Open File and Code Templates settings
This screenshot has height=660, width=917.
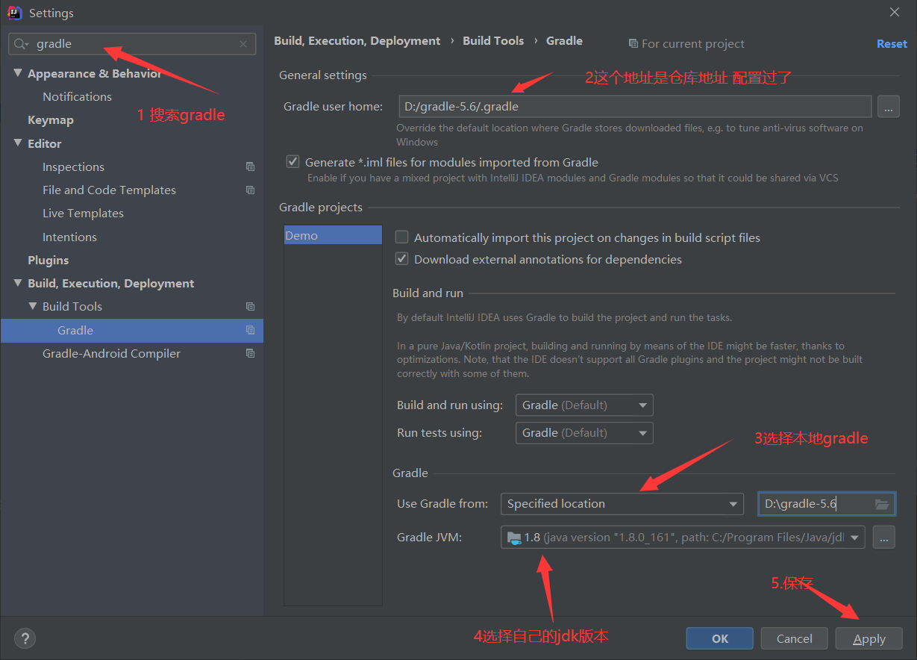coord(109,190)
